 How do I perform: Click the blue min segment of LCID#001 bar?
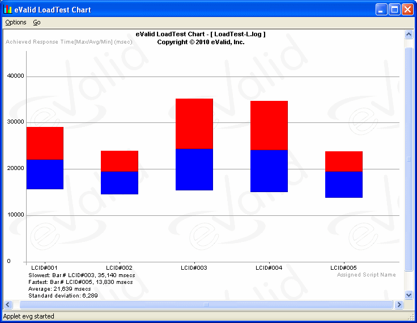[45, 175]
